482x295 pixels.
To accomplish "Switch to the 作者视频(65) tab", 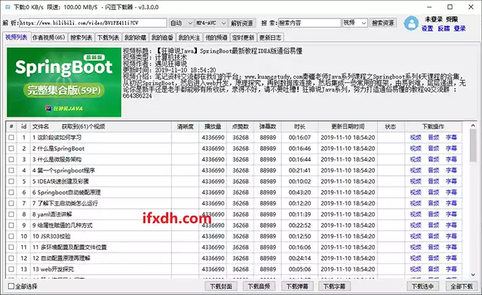I will [49, 38].
